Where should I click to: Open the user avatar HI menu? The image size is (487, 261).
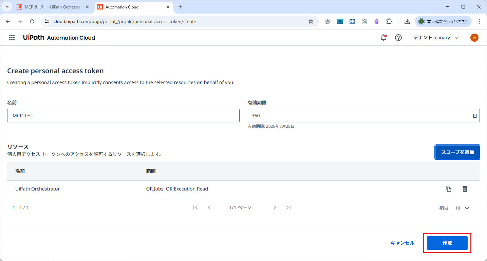[474, 38]
